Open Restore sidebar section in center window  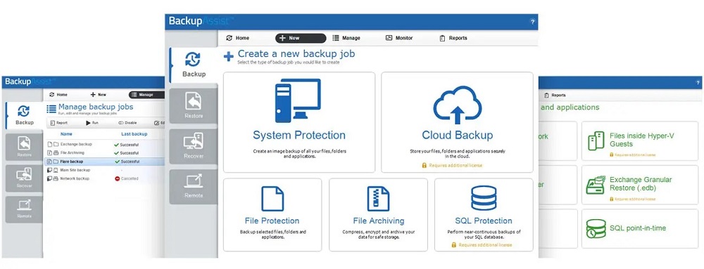[194, 106]
